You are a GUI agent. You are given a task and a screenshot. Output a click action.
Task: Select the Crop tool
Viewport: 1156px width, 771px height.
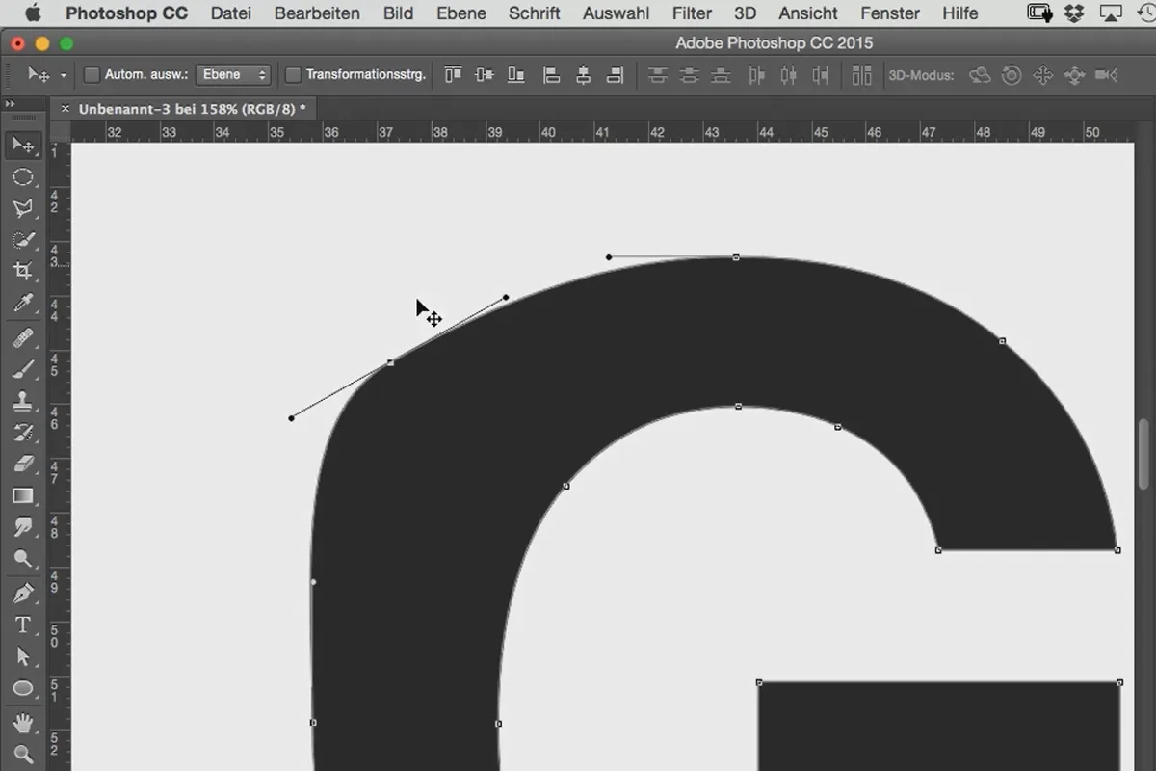click(x=23, y=273)
